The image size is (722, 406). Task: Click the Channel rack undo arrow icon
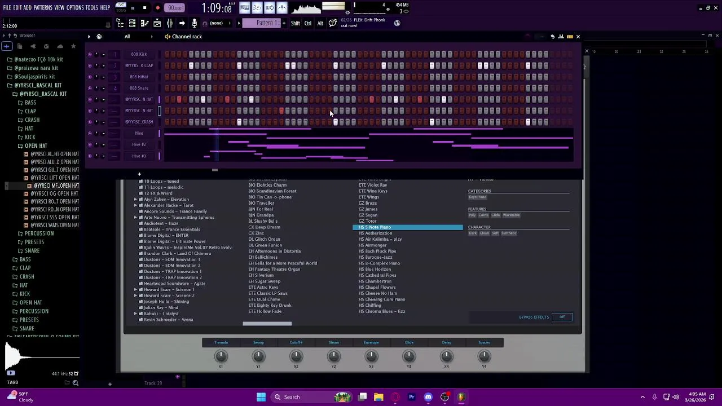[x=552, y=37]
